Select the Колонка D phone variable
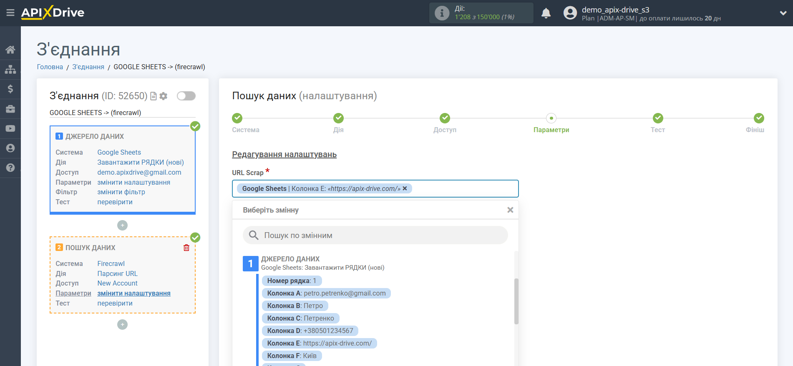Viewport: 793px width, 366px height. (x=310, y=331)
